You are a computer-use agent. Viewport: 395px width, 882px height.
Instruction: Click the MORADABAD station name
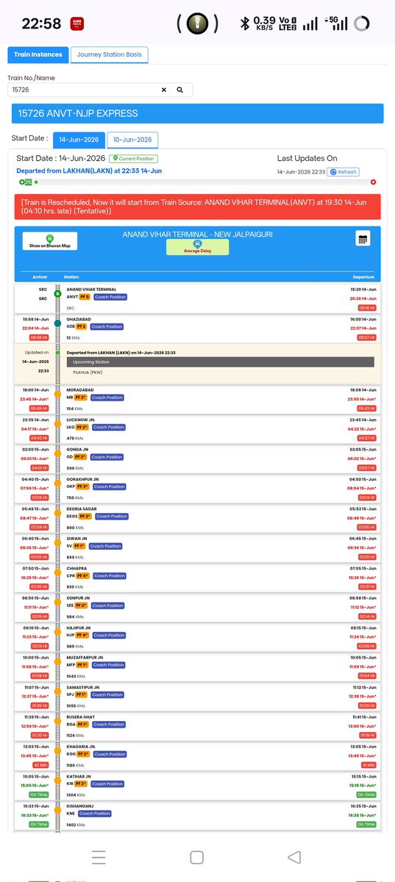coord(80,390)
